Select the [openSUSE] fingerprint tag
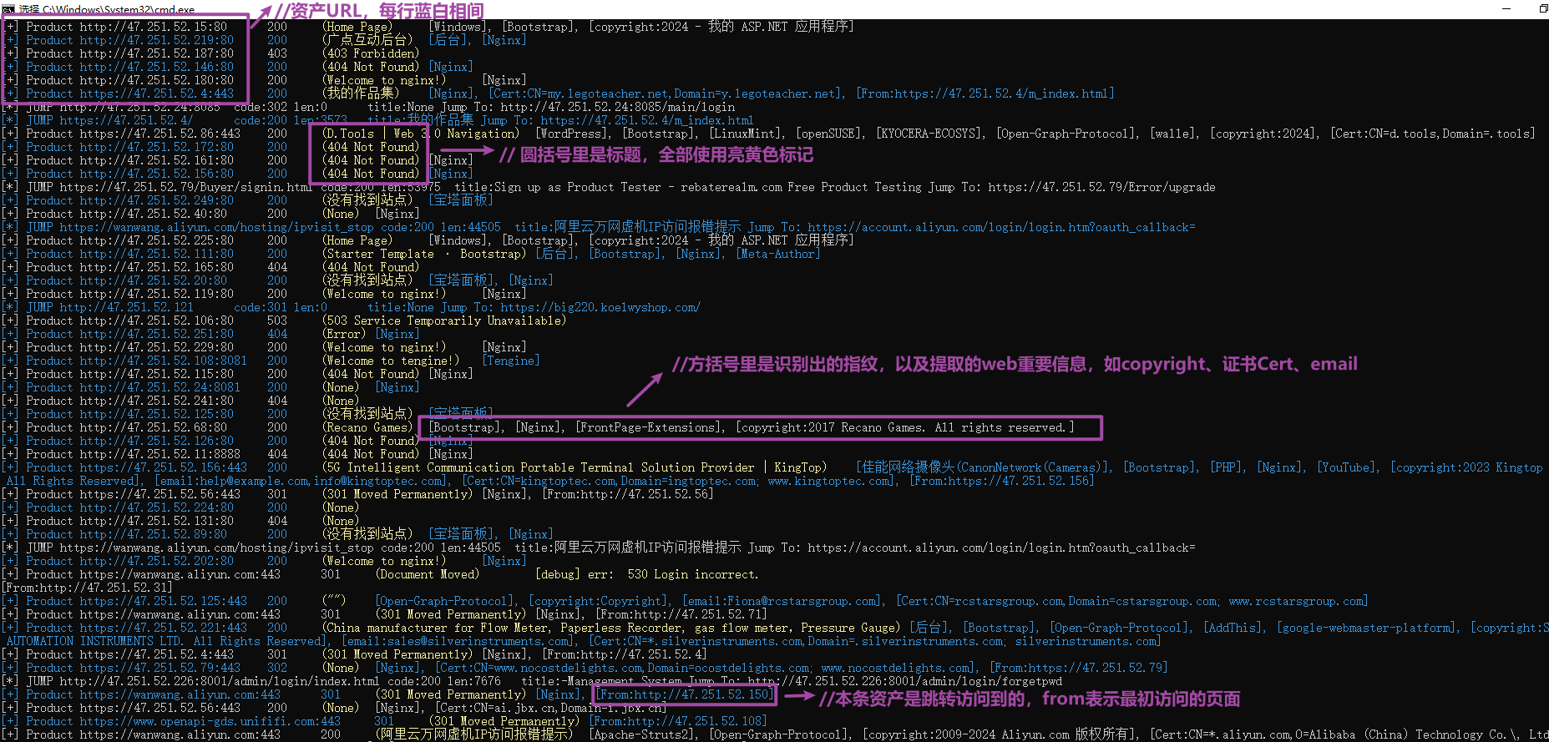 (831, 134)
